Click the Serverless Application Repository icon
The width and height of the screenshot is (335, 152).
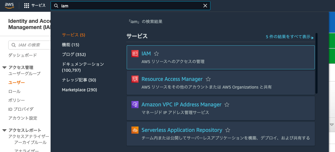(135, 130)
